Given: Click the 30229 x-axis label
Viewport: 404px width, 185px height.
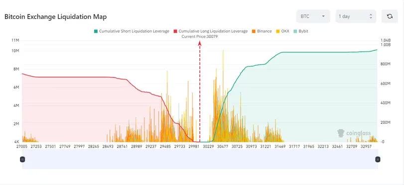Looking at the screenshot, I should [208, 146].
